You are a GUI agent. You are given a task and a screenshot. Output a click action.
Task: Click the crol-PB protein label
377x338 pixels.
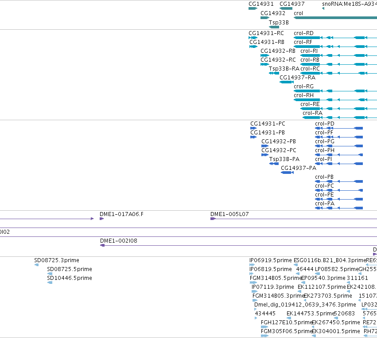tap(324, 177)
